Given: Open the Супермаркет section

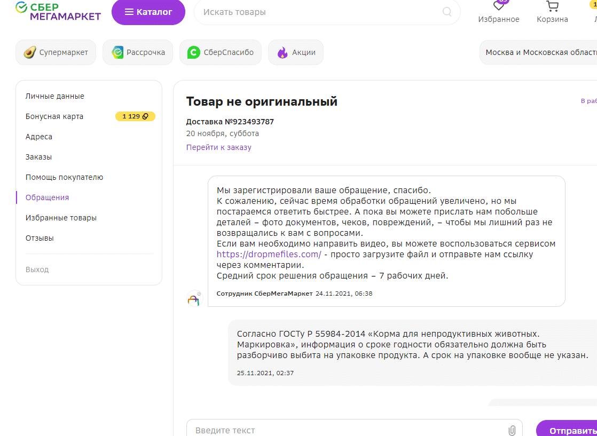Looking at the screenshot, I should pos(56,52).
